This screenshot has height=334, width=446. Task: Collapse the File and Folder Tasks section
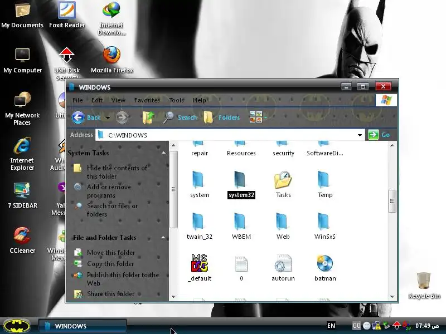(x=163, y=238)
